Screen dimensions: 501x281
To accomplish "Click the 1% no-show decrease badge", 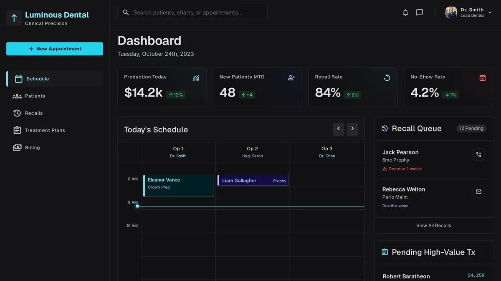I will click(x=450, y=95).
